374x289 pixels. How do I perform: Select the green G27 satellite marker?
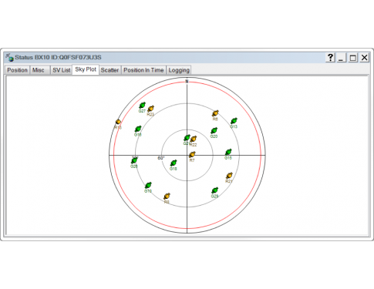pyautogui.click(x=143, y=106)
